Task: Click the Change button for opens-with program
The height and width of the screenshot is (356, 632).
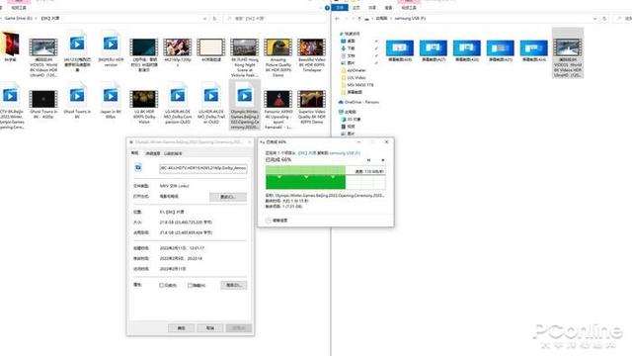Action: (228, 197)
